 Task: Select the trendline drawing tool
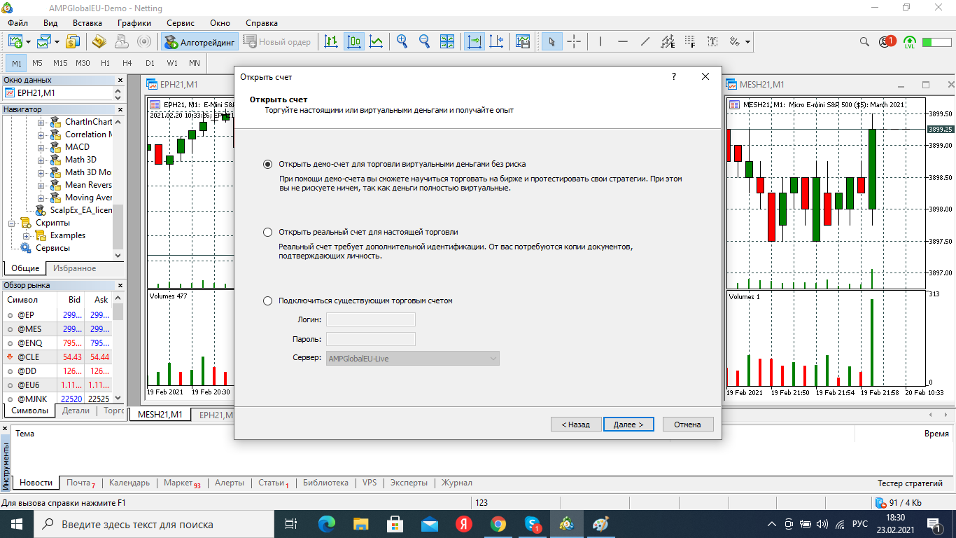pyautogui.click(x=645, y=41)
